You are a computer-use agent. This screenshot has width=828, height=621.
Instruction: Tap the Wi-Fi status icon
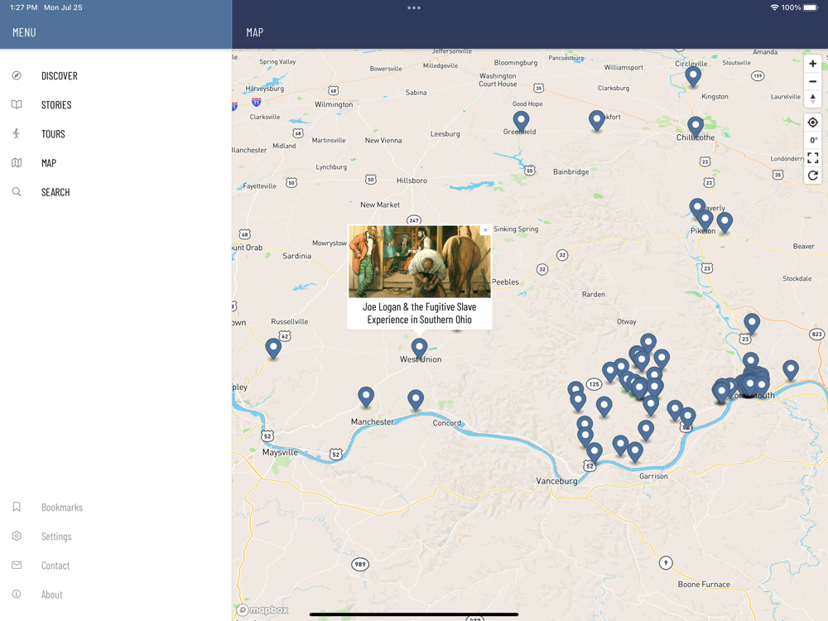point(774,7)
